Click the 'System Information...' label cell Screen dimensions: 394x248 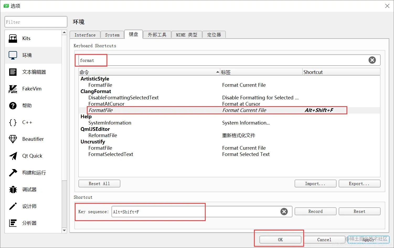[x=246, y=123]
